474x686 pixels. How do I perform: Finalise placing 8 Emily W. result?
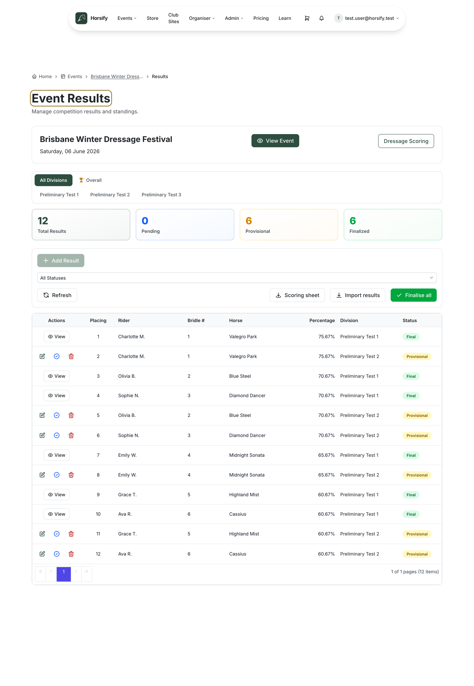[x=57, y=475]
